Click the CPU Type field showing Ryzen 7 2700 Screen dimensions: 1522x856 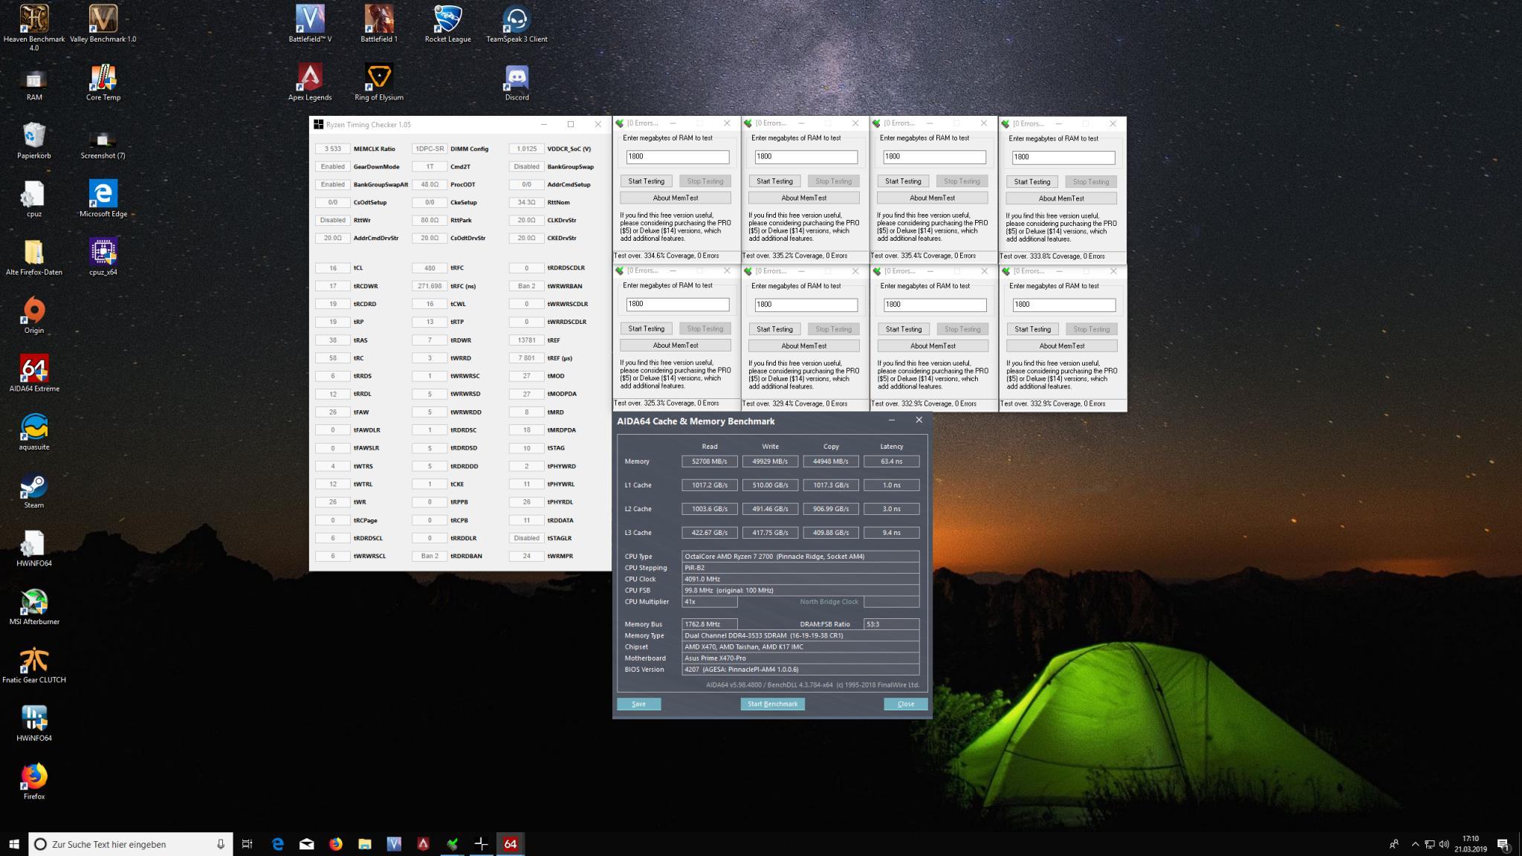pyautogui.click(x=800, y=557)
